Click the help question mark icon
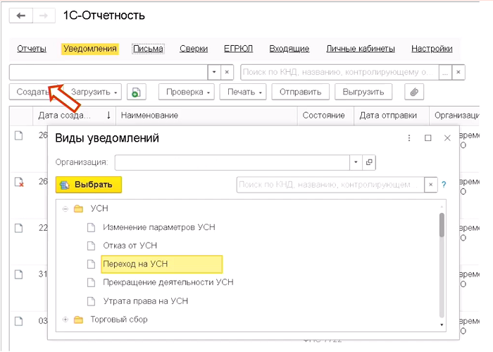 444,185
